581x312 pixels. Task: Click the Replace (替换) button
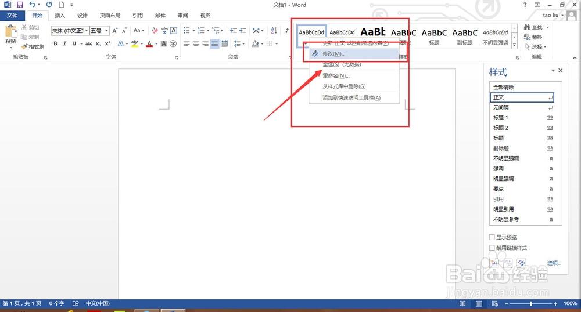coord(533,37)
